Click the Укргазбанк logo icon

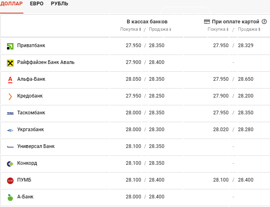[10, 130]
